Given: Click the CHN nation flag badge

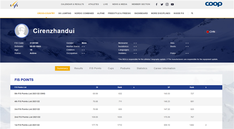Looking at the screenshot, I should coord(210,32).
